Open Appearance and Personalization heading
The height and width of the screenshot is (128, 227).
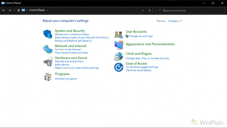[x=150, y=44]
